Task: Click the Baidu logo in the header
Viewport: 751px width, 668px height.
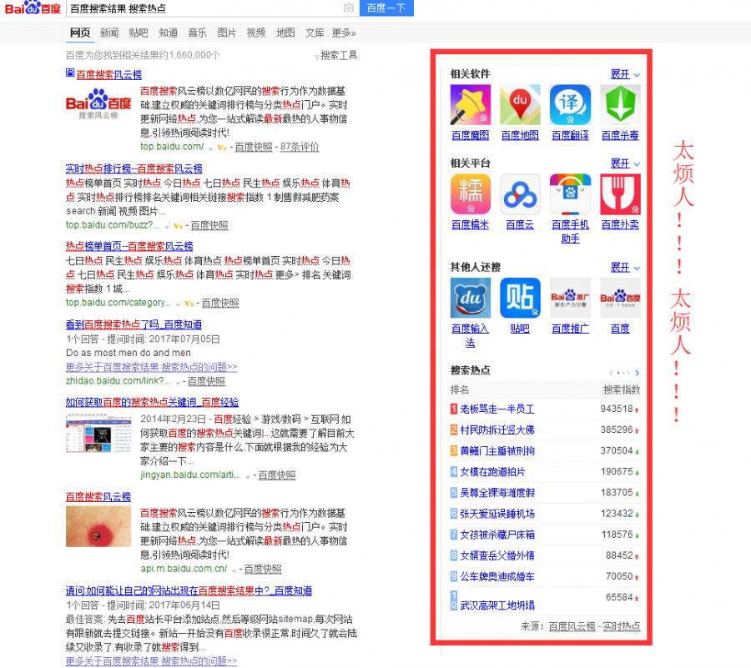Action: pyautogui.click(x=32, y=8)
